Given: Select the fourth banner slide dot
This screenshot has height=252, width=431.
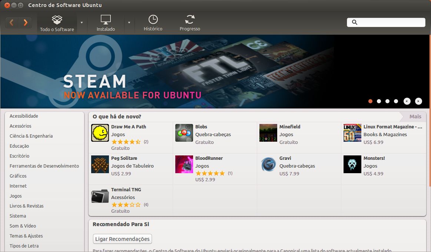Looking at the screenshot, I should (x=396, y=101).
